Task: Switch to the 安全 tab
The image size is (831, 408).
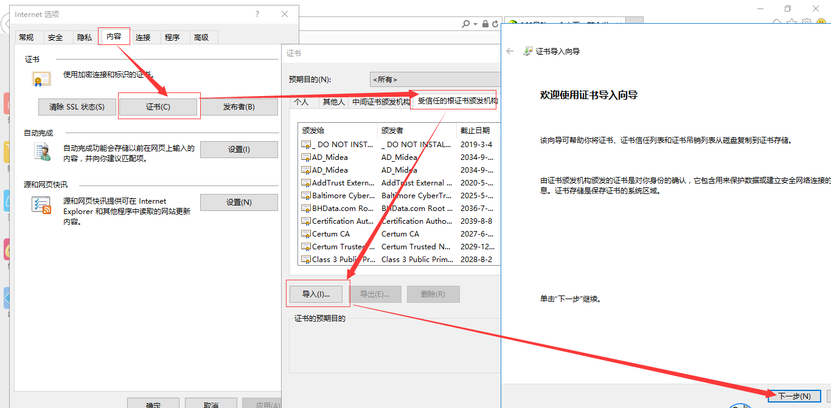Action: (x=55, y=38)
